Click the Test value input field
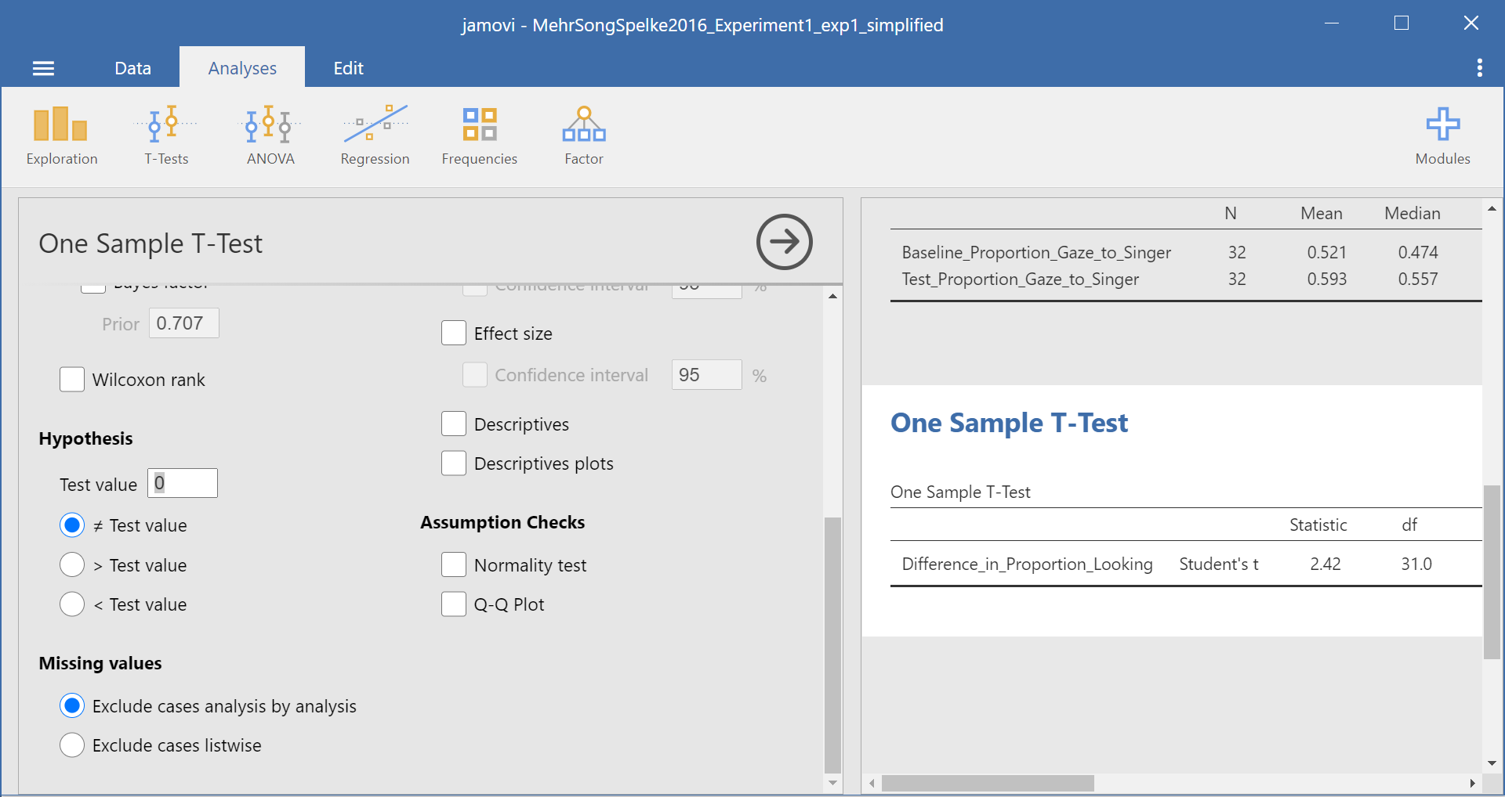Screen dimensions: 1505x797 pyautogui.click(x=183, y=484)
